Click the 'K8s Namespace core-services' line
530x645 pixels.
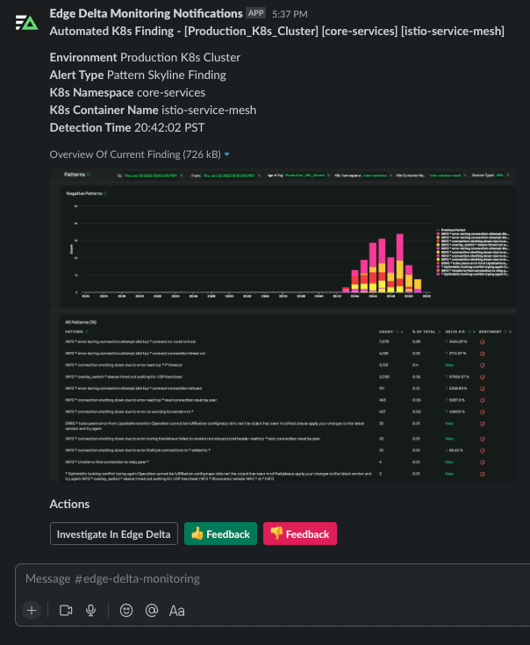pos(127,92)
